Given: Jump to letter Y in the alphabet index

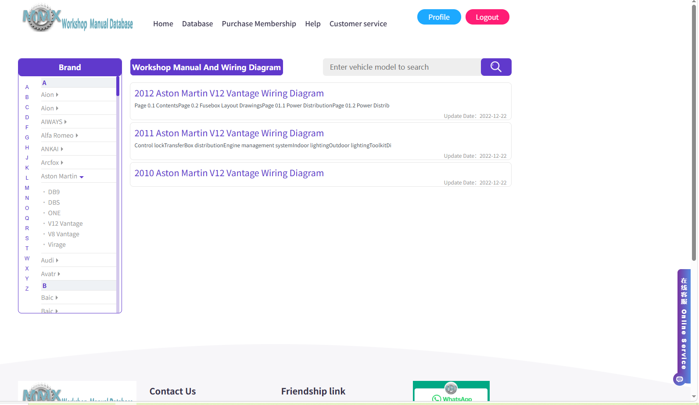Looking at the screenshot, I should [x=27, y=279].
